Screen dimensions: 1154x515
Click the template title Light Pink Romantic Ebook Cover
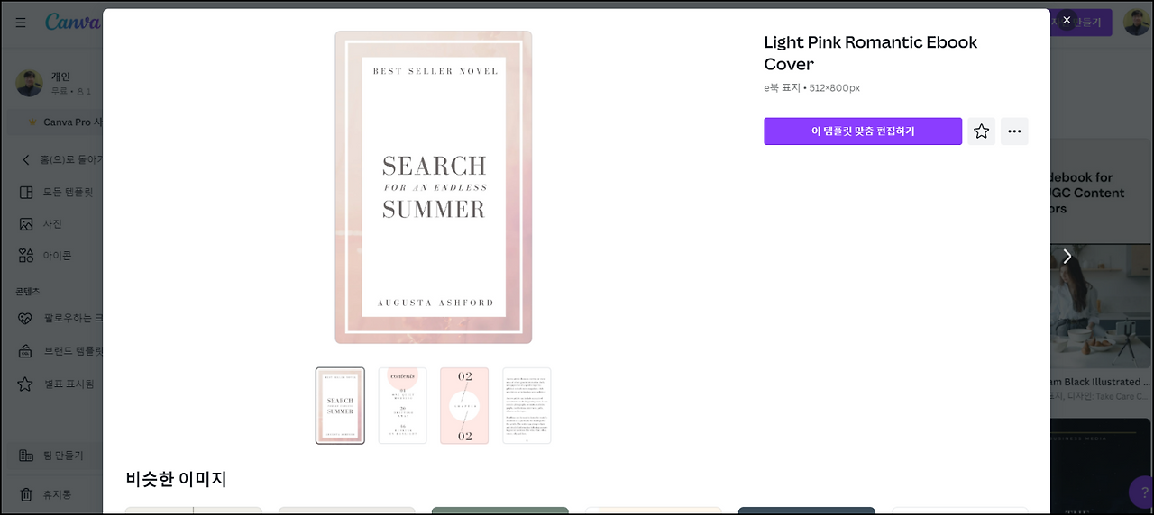click(x=870, y=52)
